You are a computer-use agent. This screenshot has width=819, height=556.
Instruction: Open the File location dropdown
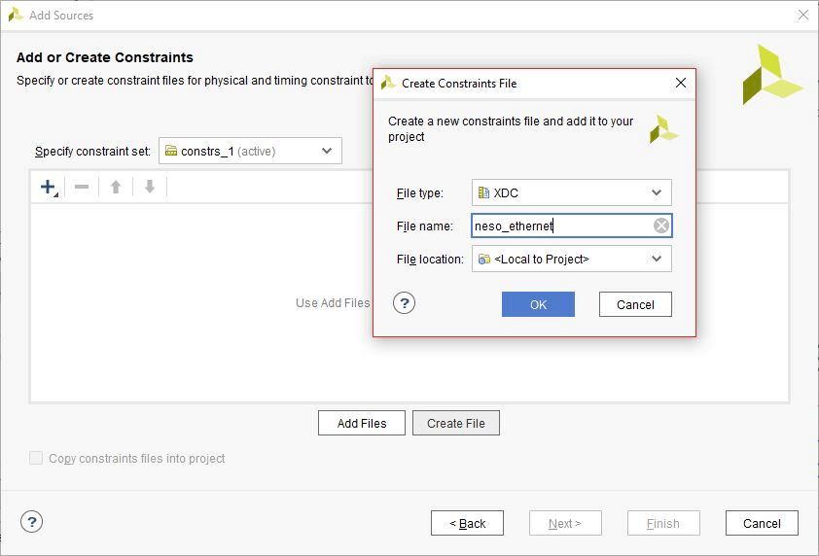click(657, 259)
